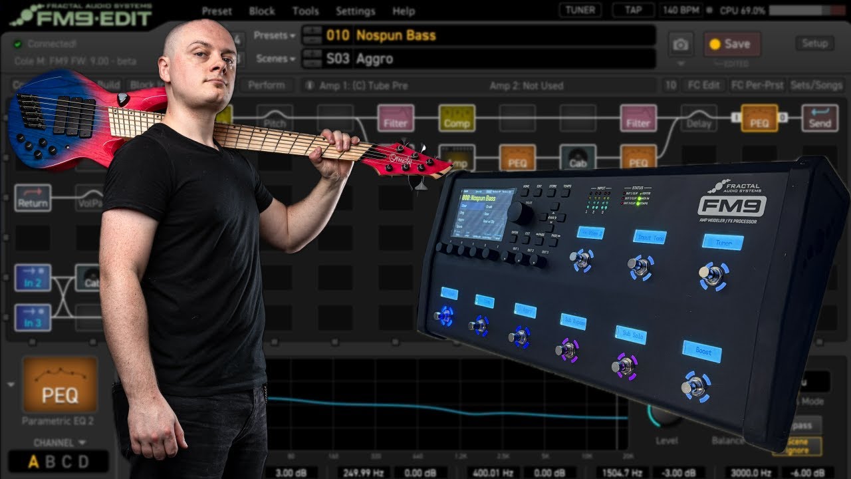This screenshot has height=479, width=851.
Task: Open the Block menu
Action: tap(262, 11)
